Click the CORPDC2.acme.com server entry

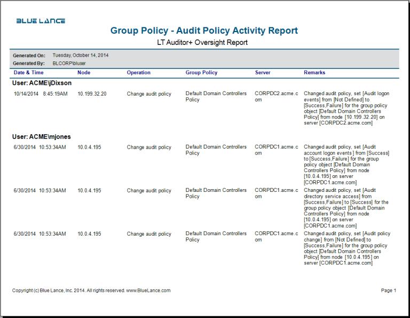coord(274,97)
